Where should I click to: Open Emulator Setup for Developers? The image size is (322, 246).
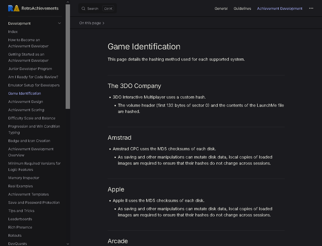[x=34, y=85]
